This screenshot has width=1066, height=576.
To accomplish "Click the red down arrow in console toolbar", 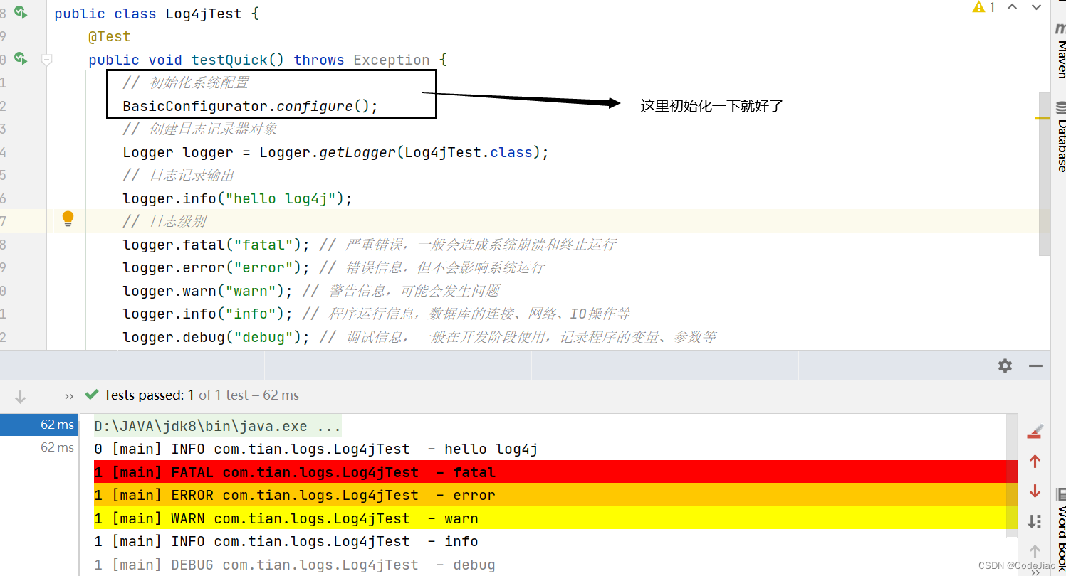I will (x=1035, y=491).
